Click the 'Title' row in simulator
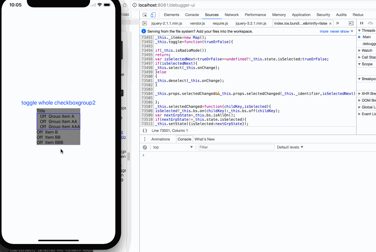Image resolution: width=376 pixels, height=252 pixels. coord(58,111)
